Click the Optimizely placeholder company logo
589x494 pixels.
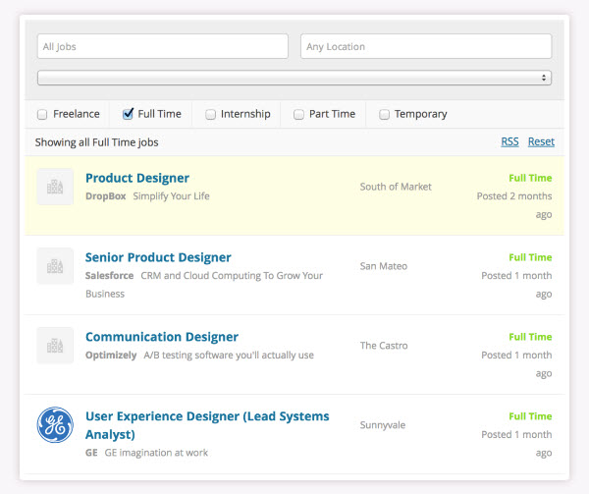tap(55, 346)
